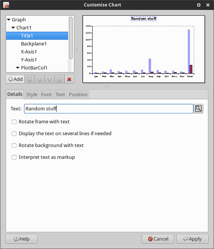The width and height of the screenshot is (214, 249).
Task: Collapse the PlotBarCol1 tree node
Action: coord(18,68)
